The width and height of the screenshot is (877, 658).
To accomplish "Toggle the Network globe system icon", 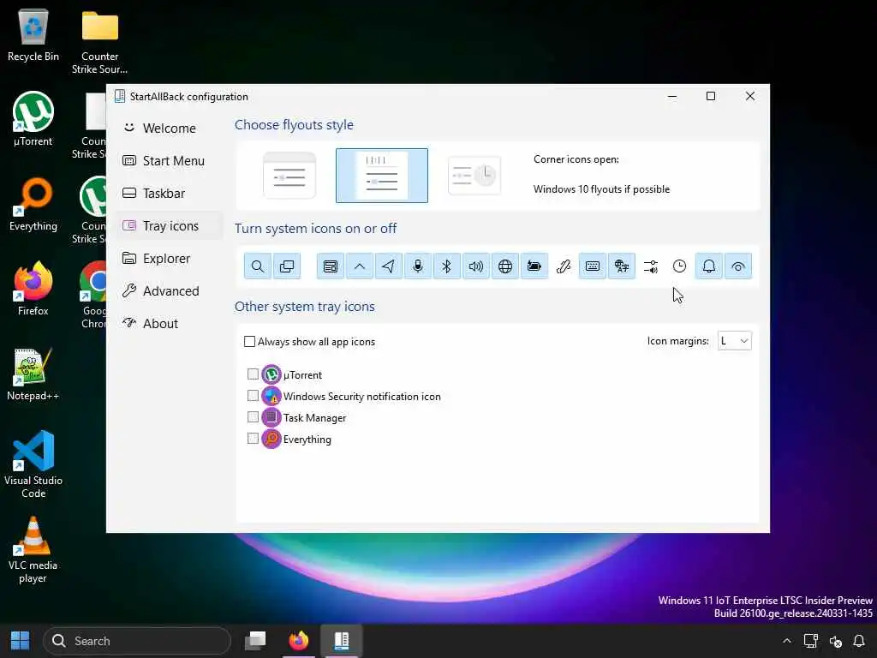I will tap(505, 266).
